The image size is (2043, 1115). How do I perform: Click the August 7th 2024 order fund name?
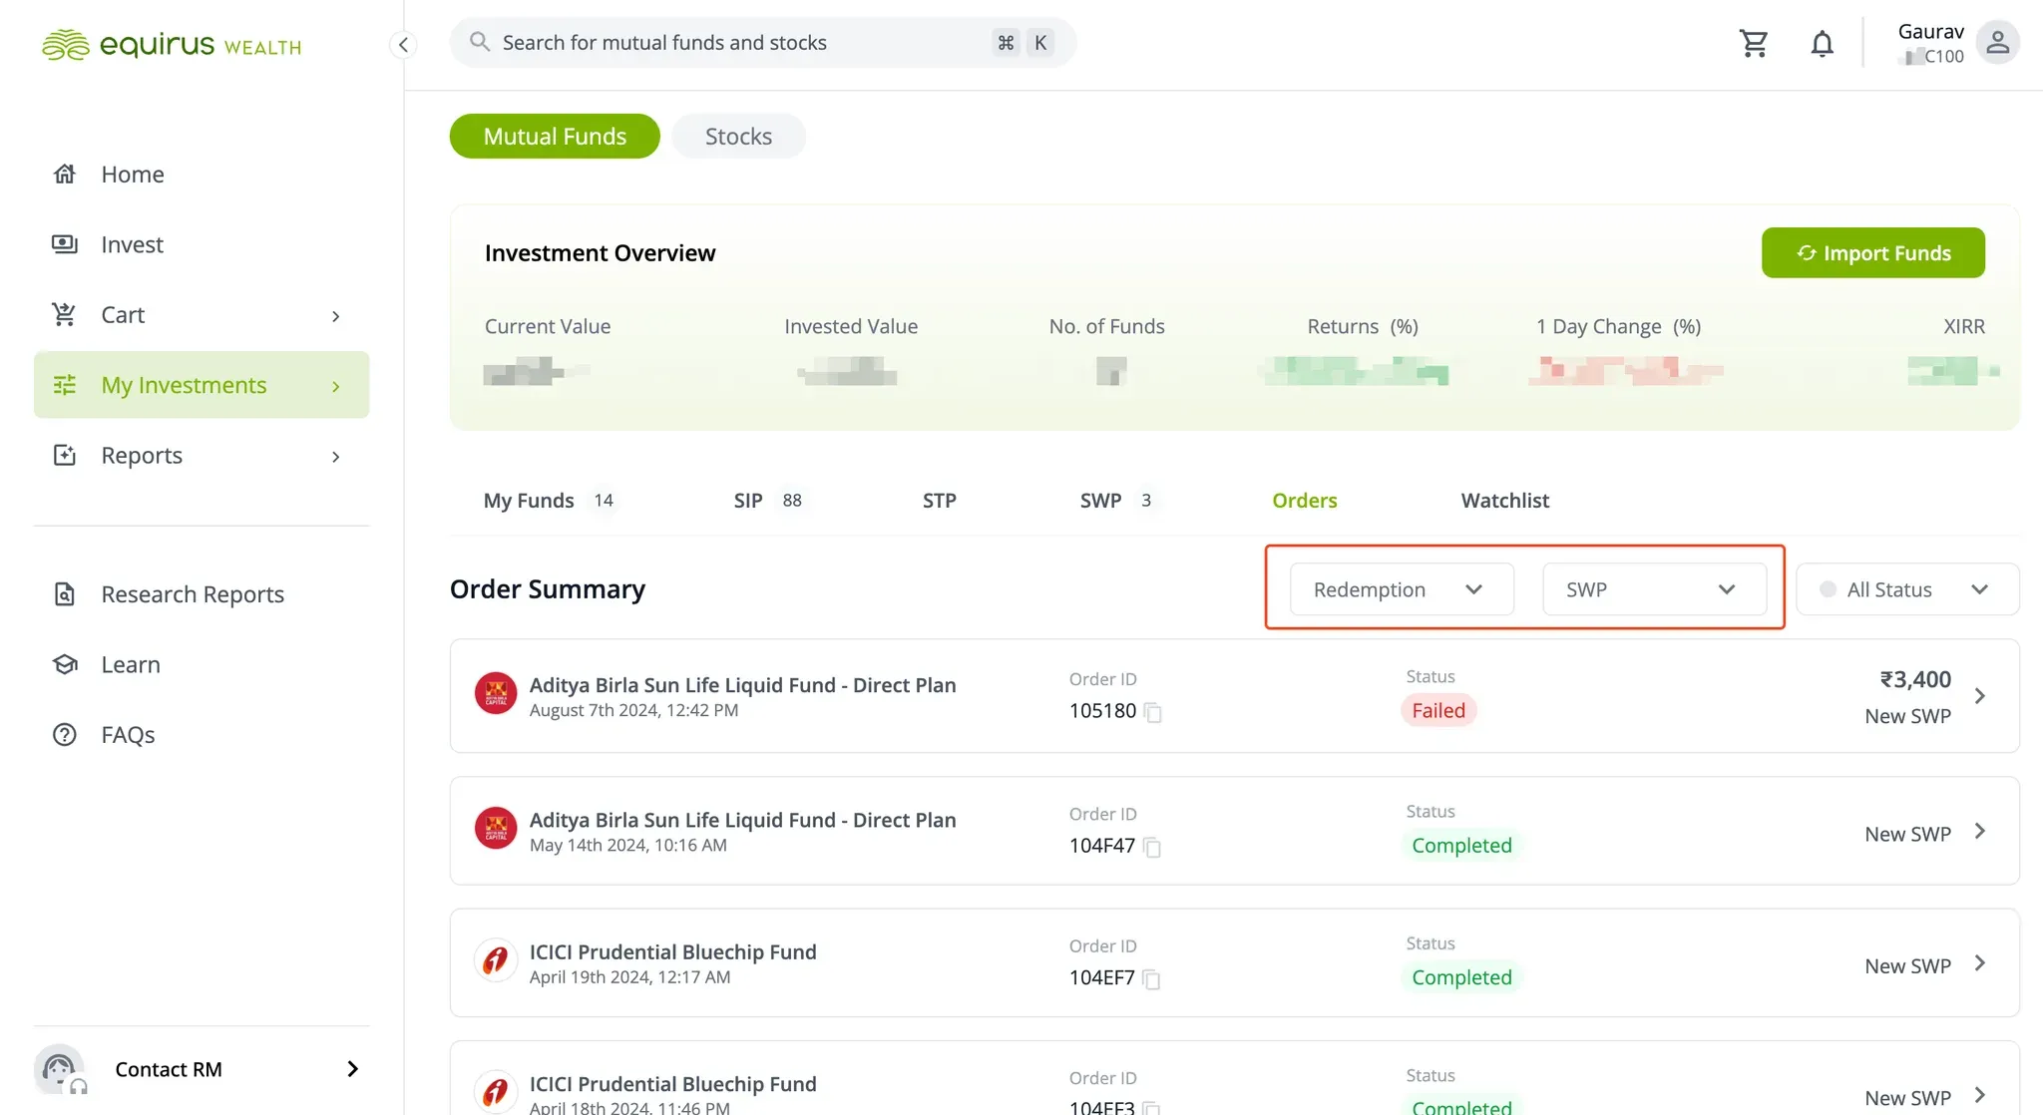click(743, 685)
